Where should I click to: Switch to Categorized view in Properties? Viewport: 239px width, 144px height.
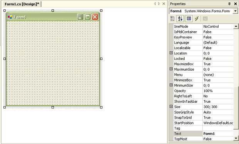pyautogui.click(x=173, y=19)
